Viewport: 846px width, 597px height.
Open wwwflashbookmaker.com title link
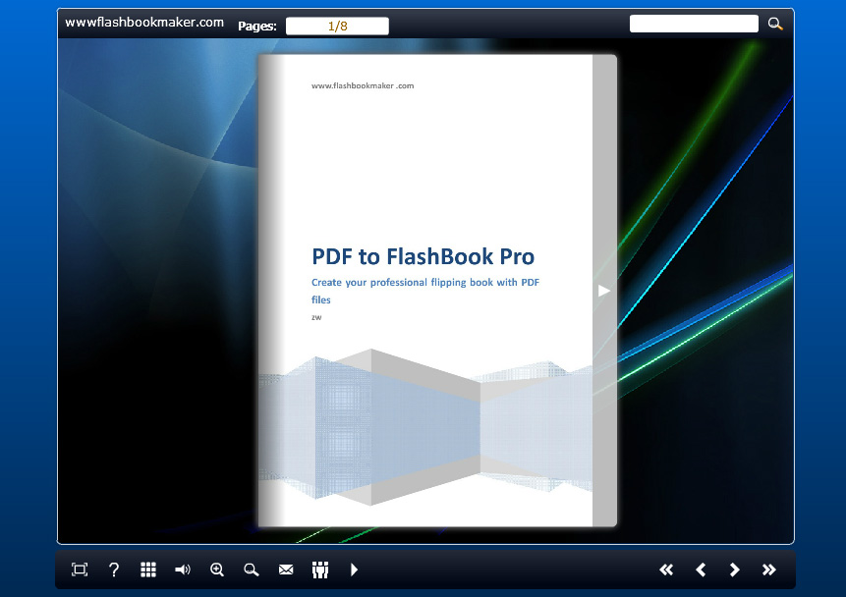[144, 23]
